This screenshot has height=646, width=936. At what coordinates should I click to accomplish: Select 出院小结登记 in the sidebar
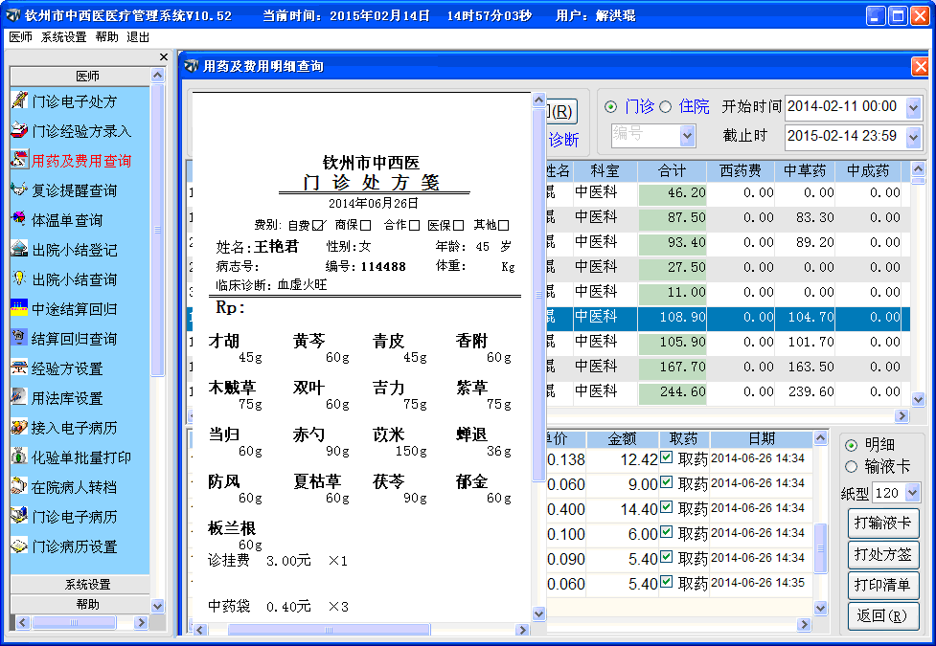pyautogui.click(x=74, y=250)
